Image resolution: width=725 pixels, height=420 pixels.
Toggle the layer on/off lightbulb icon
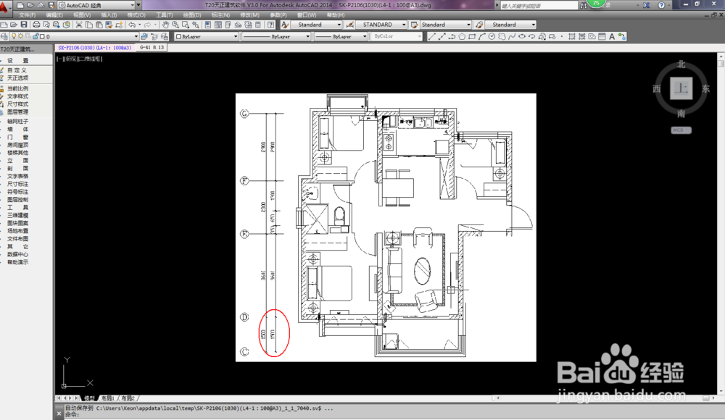coord(14,36)
